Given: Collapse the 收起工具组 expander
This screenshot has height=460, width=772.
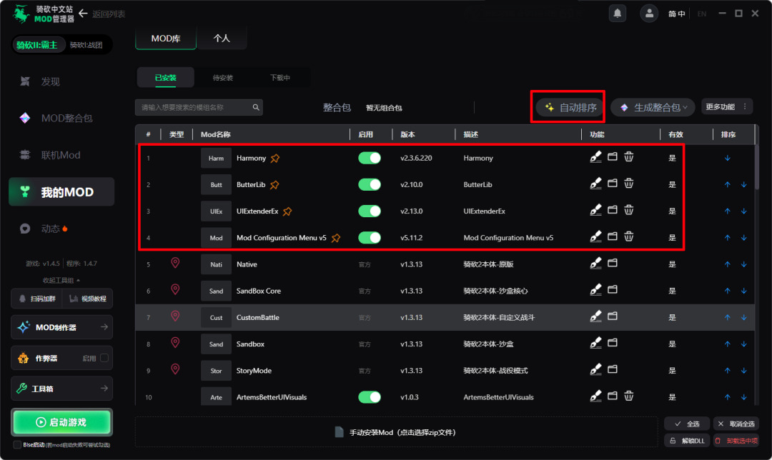Looking at the screenshot, I should pyautogui.click(x=61, y=281).
